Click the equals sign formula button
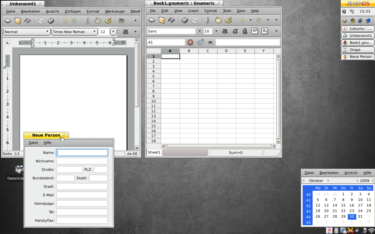Viewport: 375px width, 234px height. coord(210,42)
